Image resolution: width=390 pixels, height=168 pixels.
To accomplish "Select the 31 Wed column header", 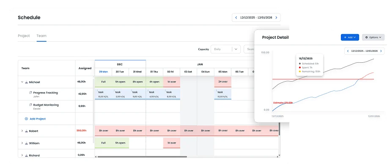I will point(137,72).
